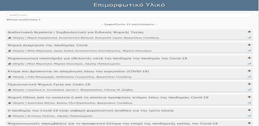Click book icon in Αντώνης Πολίτης row
The width and height of the screenshot is (259, 126).
click(10, 116)
